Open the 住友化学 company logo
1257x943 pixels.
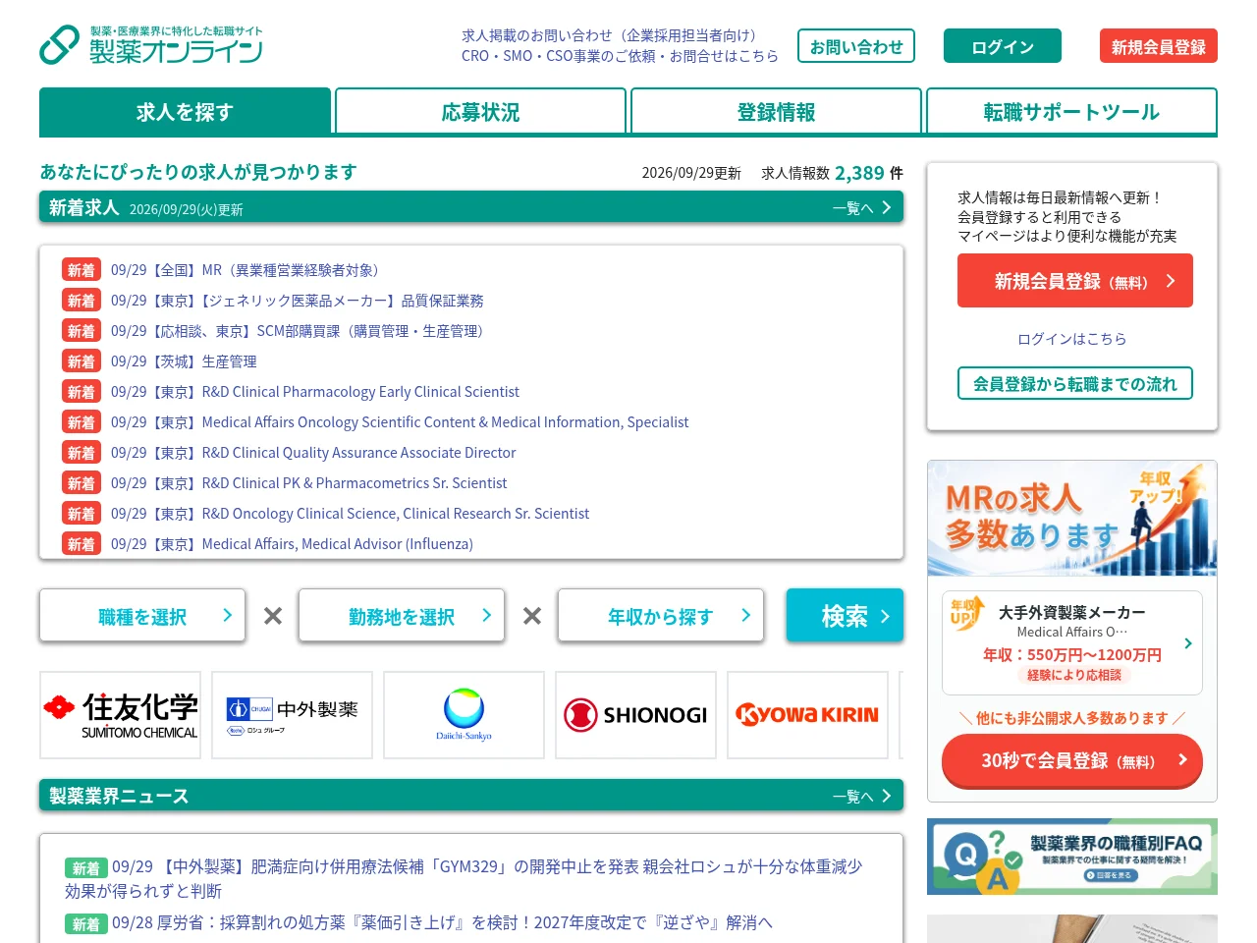120,715
